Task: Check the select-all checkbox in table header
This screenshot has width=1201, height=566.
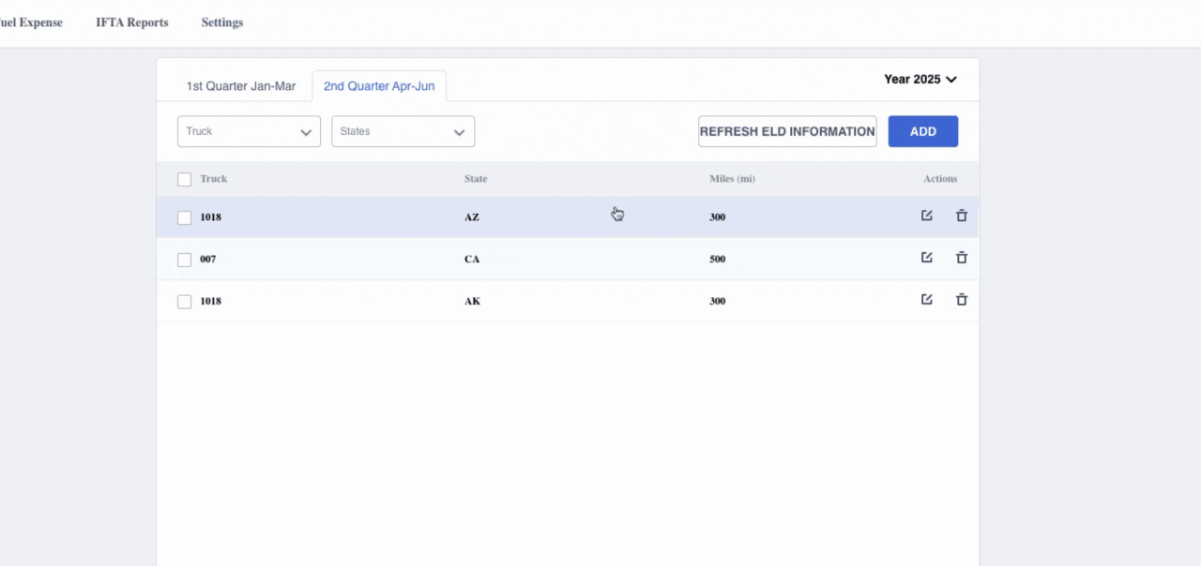Action: point(185,179)
